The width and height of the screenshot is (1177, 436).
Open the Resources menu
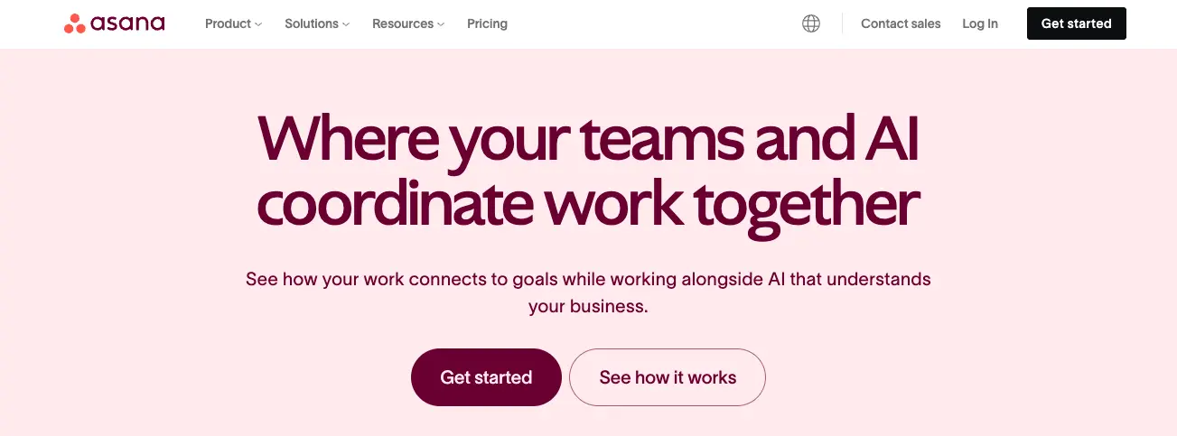(408, 23)
